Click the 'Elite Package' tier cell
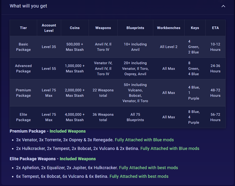 (x=23, y=117)
